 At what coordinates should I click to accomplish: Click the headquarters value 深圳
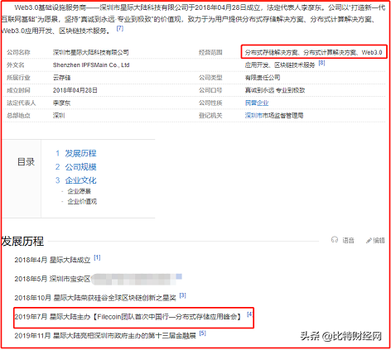[59, 115]
